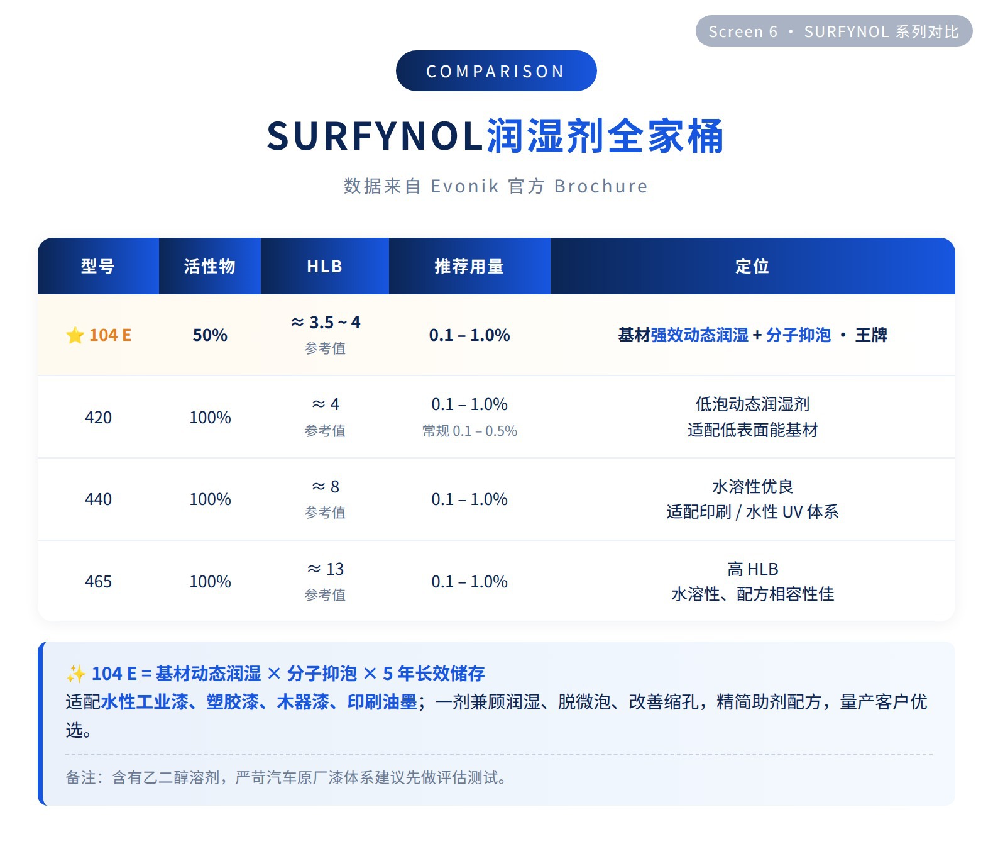Click the 分子抑泡 highlighted text in 104 E row
993x856 pixels.
[x=798, y=335]
